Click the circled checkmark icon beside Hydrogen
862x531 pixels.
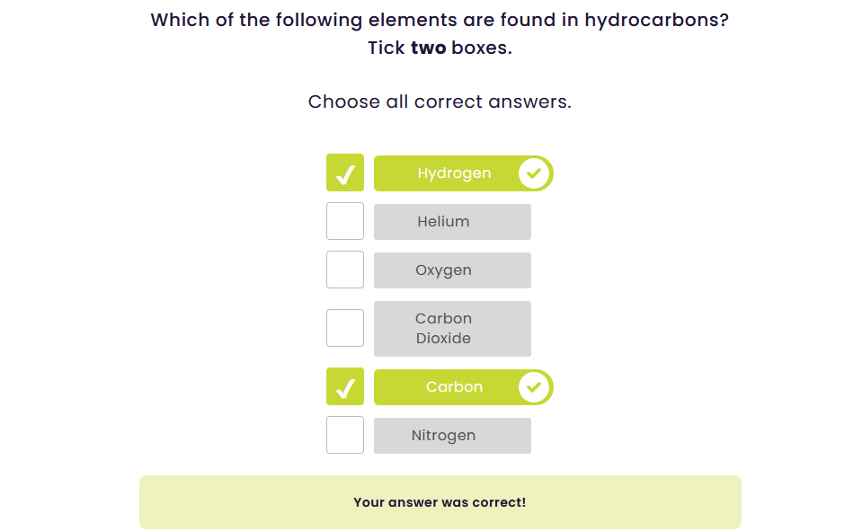click(534, 173)
